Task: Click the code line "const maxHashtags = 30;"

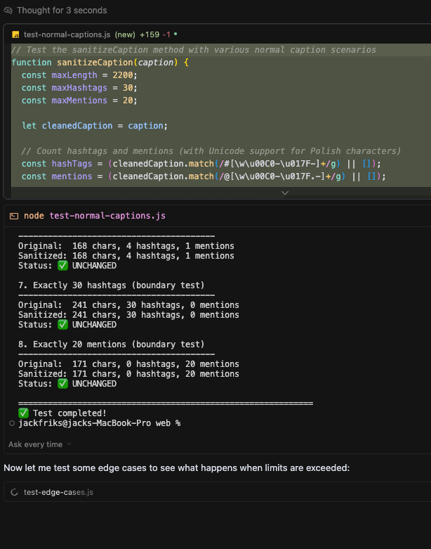Action: [79, 88]
